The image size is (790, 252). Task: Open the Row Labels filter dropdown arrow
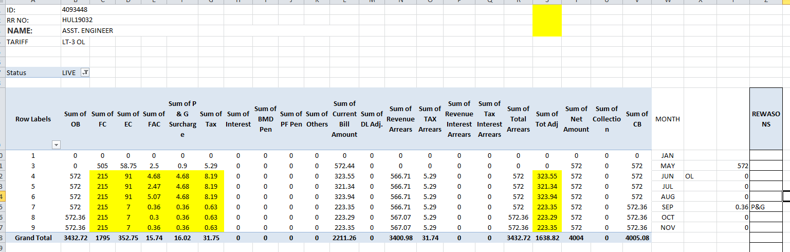[57, 145]
